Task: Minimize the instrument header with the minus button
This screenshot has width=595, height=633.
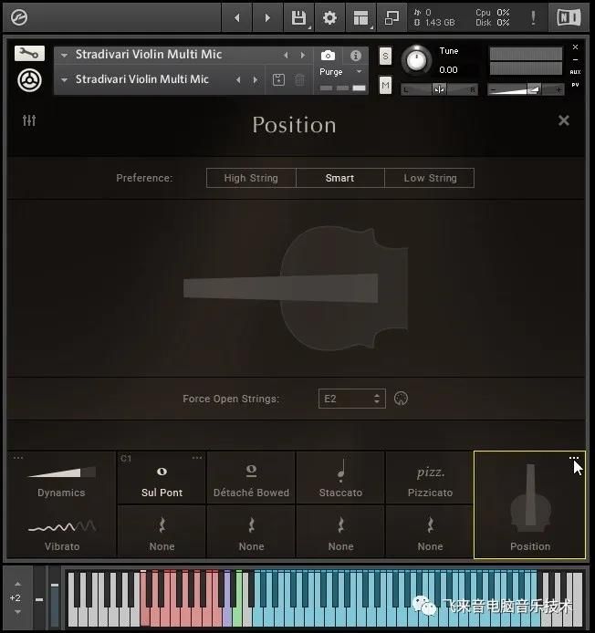Action: (x=575, y=59)
